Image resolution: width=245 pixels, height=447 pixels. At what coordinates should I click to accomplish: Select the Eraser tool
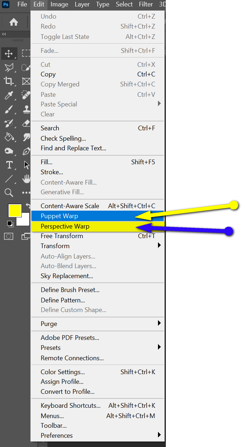(x=26, y=123)
